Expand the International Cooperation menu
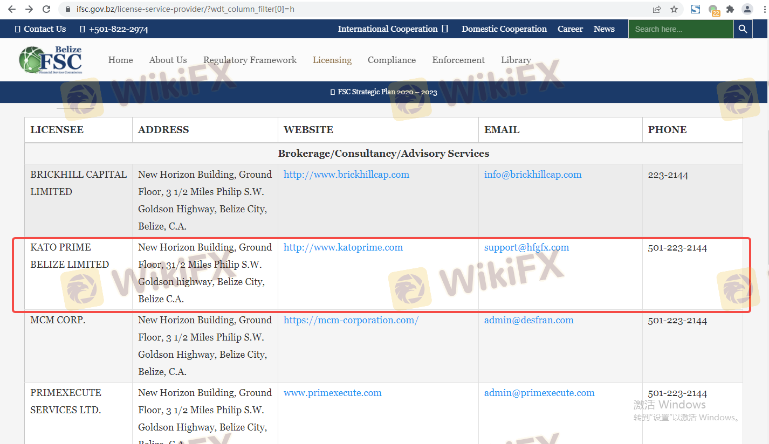 tap(393, 29)
